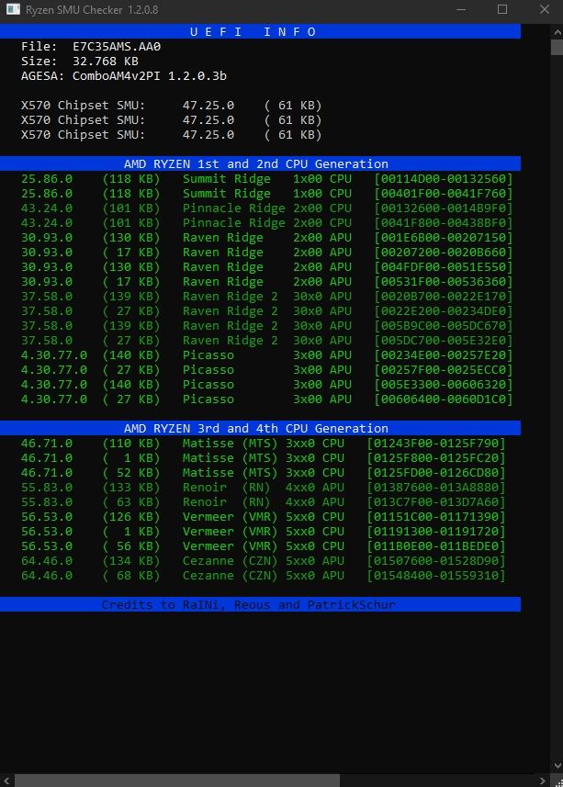Screen dimensions: 563x787
Task: Click address [00401F00-0041F760] in Summit Ridge row
Action: 444,193
